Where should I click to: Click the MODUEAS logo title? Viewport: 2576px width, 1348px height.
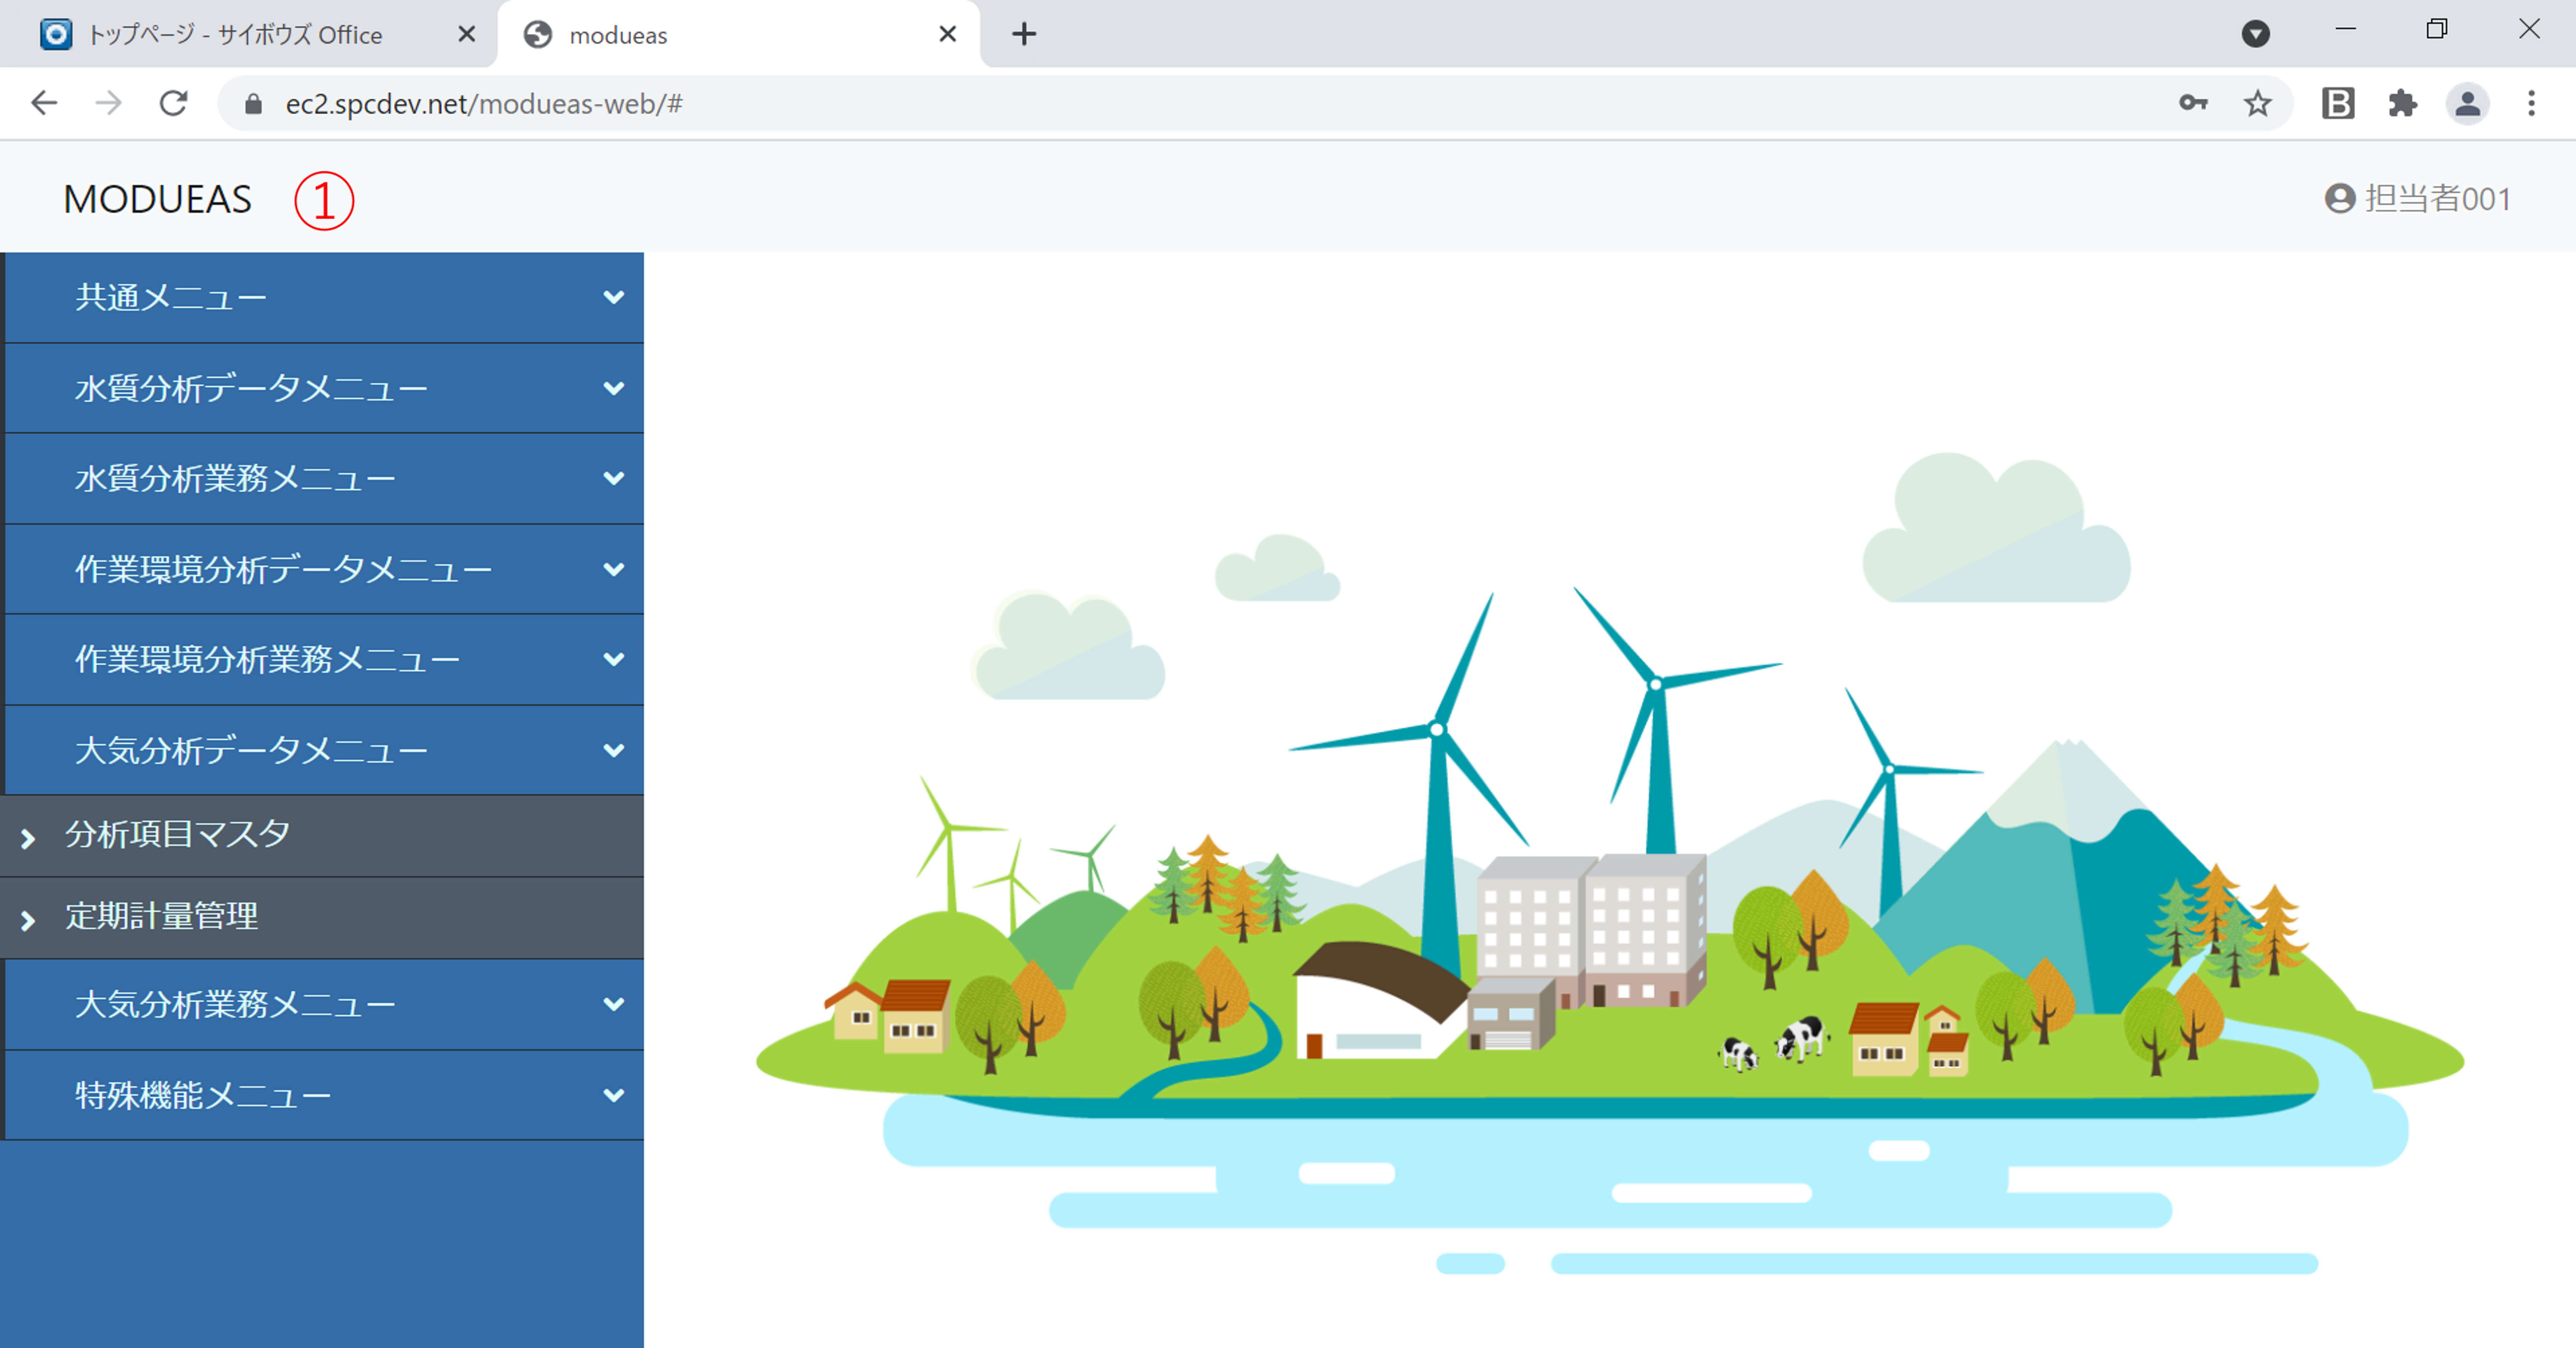[158, 199]
